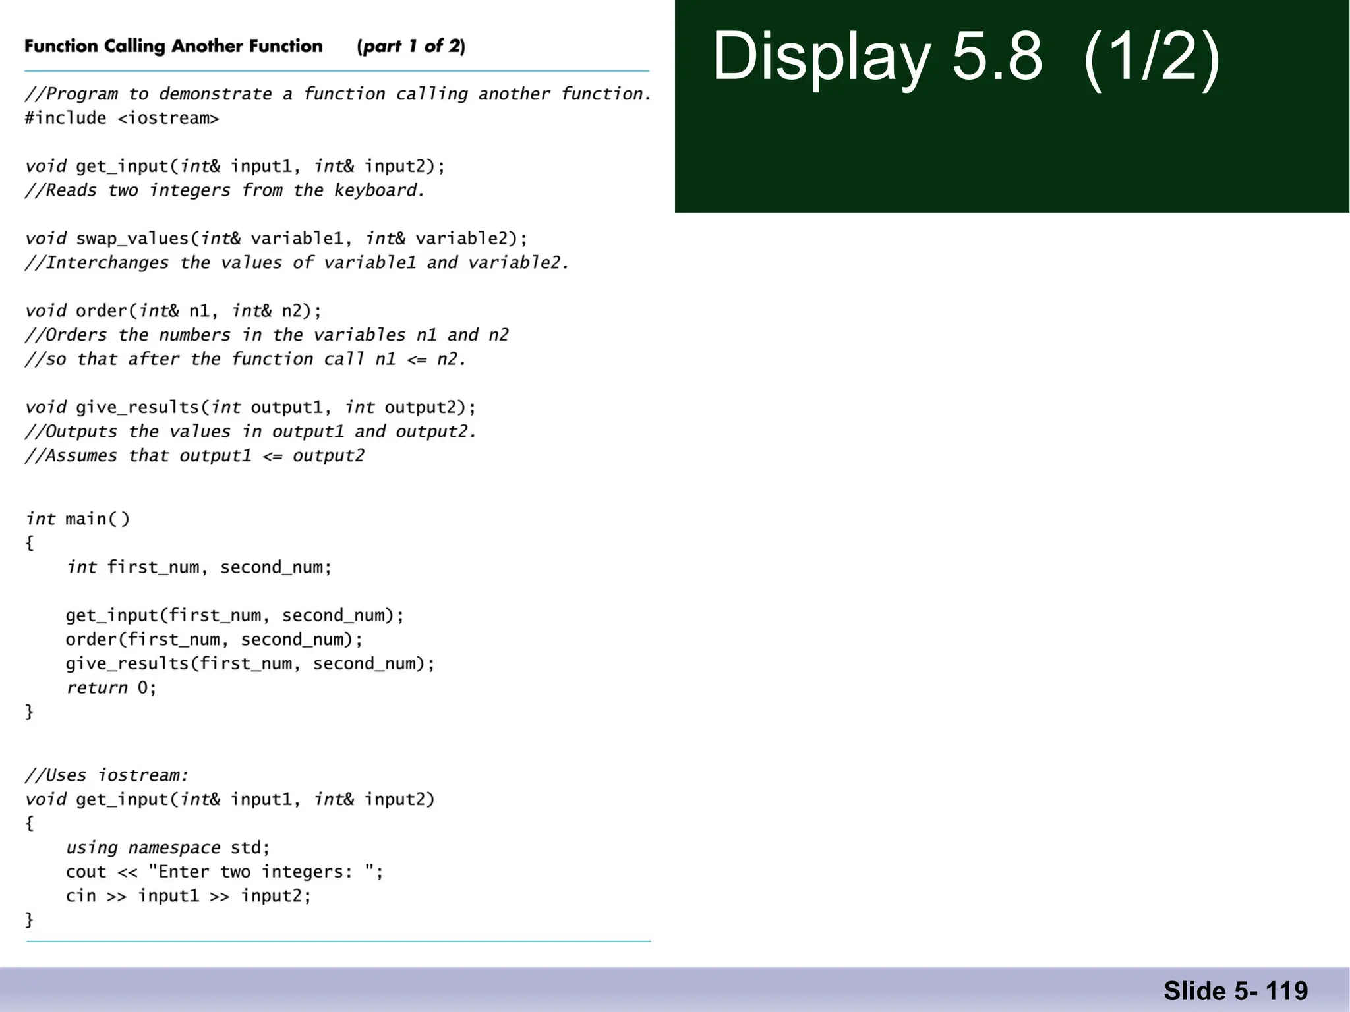Click the 'cin >> input1 >> input2;' line
The width and height of the screenshot is (1350, 1012).
(189, 896)
